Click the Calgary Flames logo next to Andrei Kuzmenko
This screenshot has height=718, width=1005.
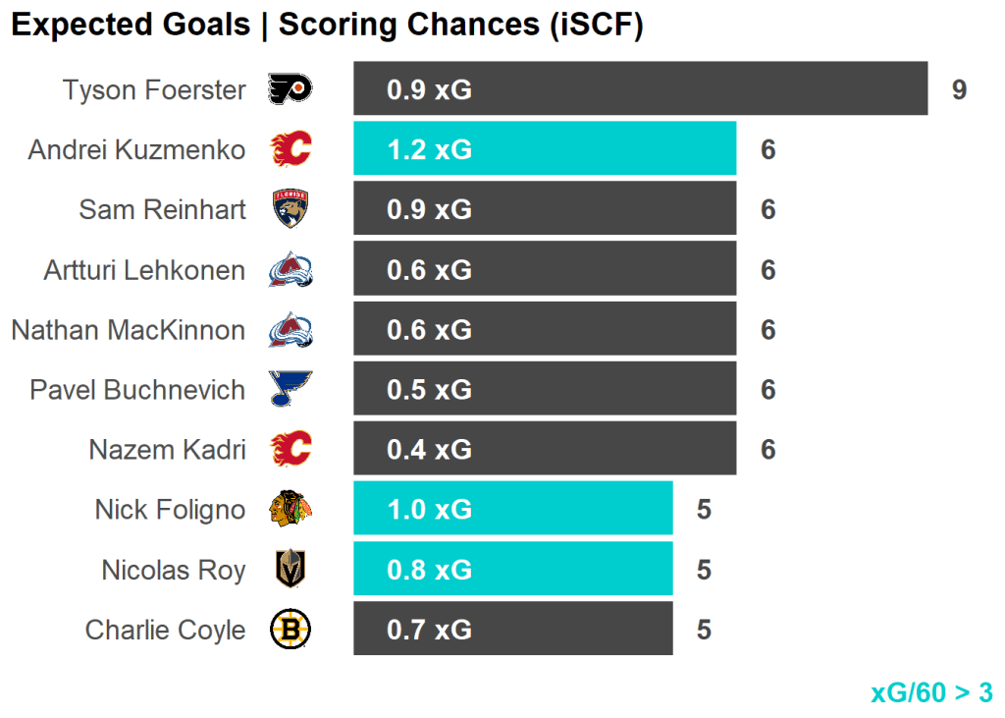point(291,150)
